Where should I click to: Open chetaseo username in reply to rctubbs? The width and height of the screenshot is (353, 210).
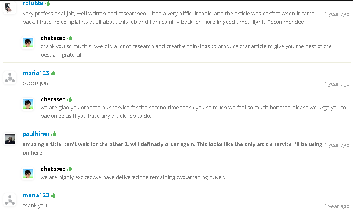coord(53,38)
